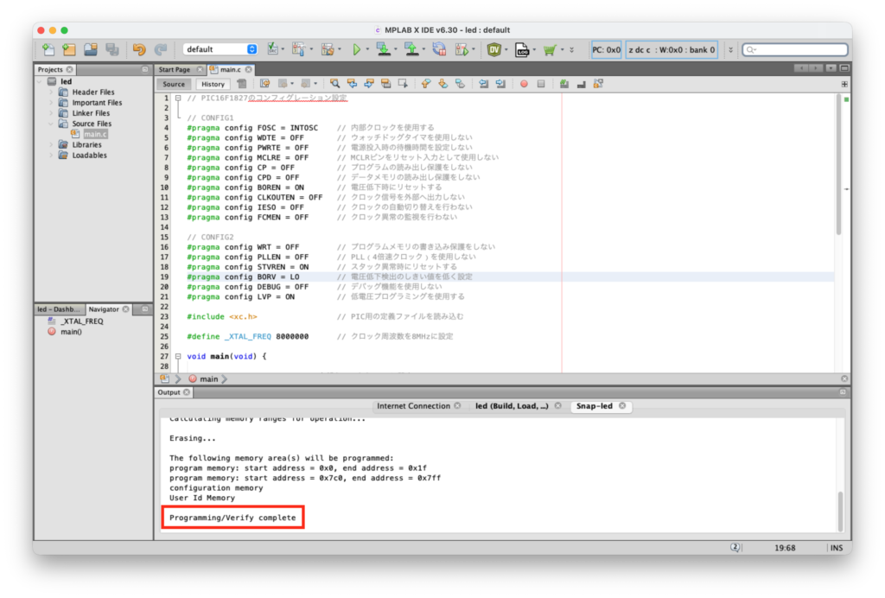This screenshot has width=885, height=598.
Task: Click Find Previous Occurrence icon
Action: click(353, 84)
